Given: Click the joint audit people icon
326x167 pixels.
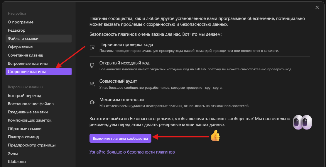Looking at the screenshot, I should pos(92,84).
